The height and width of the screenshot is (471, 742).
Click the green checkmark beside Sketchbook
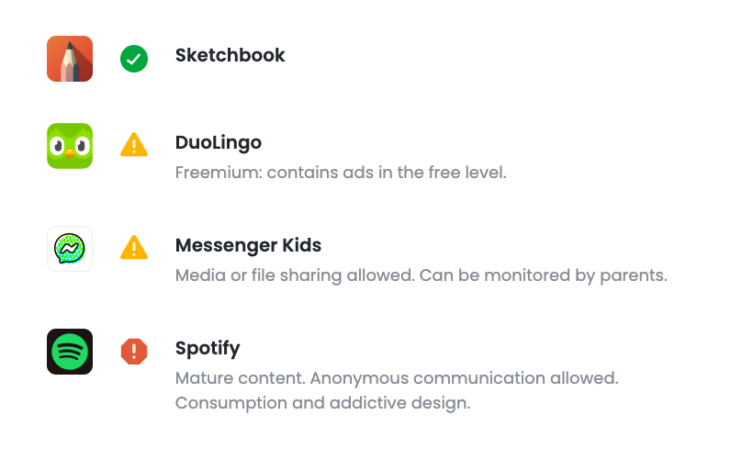(x=134, y=60)
